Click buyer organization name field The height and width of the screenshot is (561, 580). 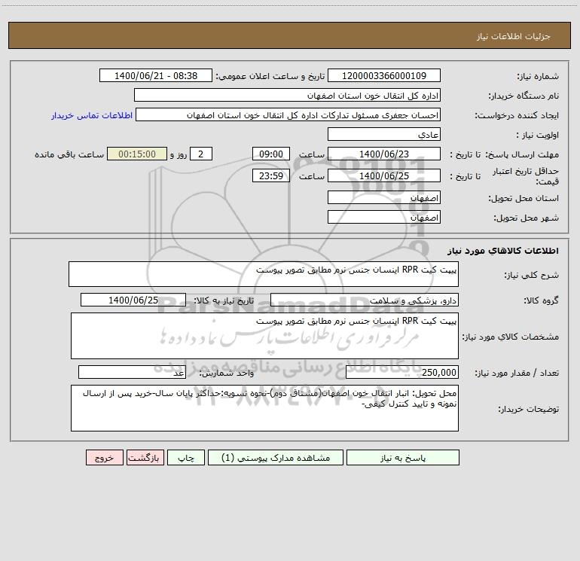[287, 96]
